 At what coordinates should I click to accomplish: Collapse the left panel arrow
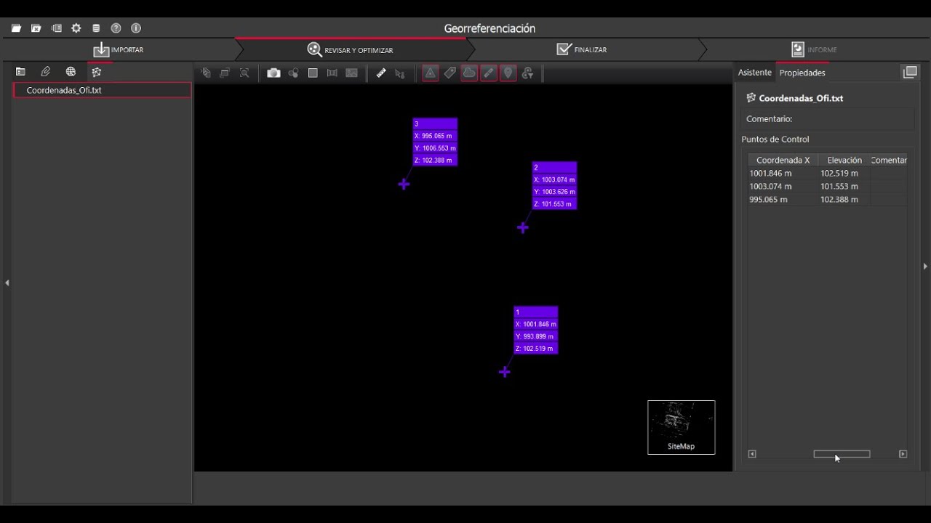pos(7,283)
